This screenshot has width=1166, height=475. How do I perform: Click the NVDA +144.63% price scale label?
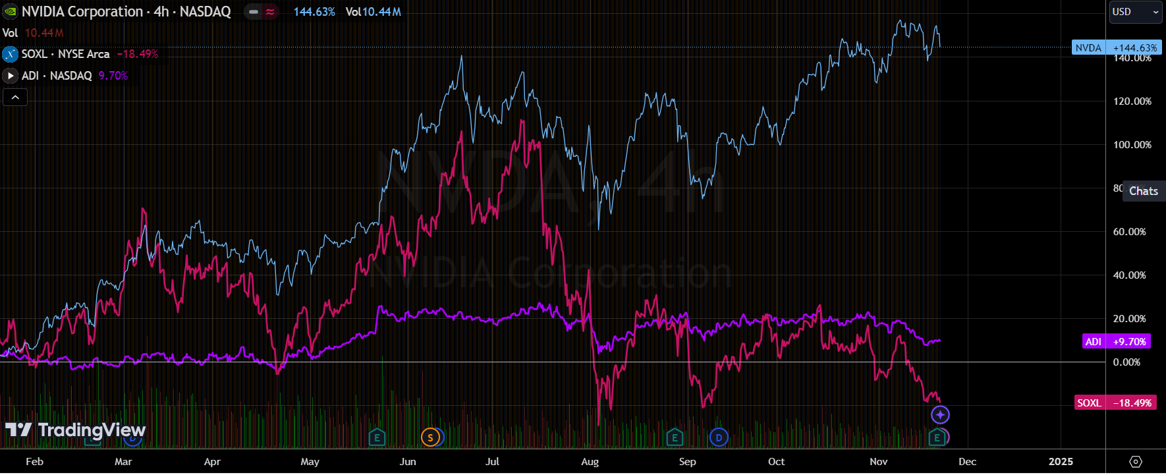pos(1117,47)
